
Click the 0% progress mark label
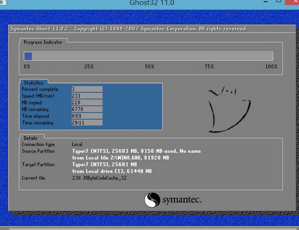(x=27, y=67)
